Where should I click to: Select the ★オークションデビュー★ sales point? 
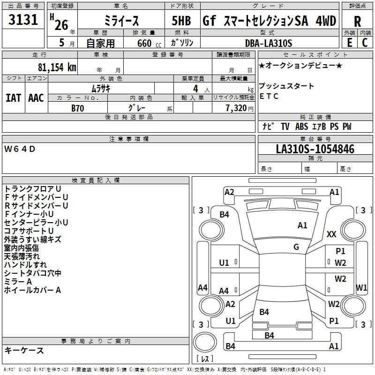300,65
